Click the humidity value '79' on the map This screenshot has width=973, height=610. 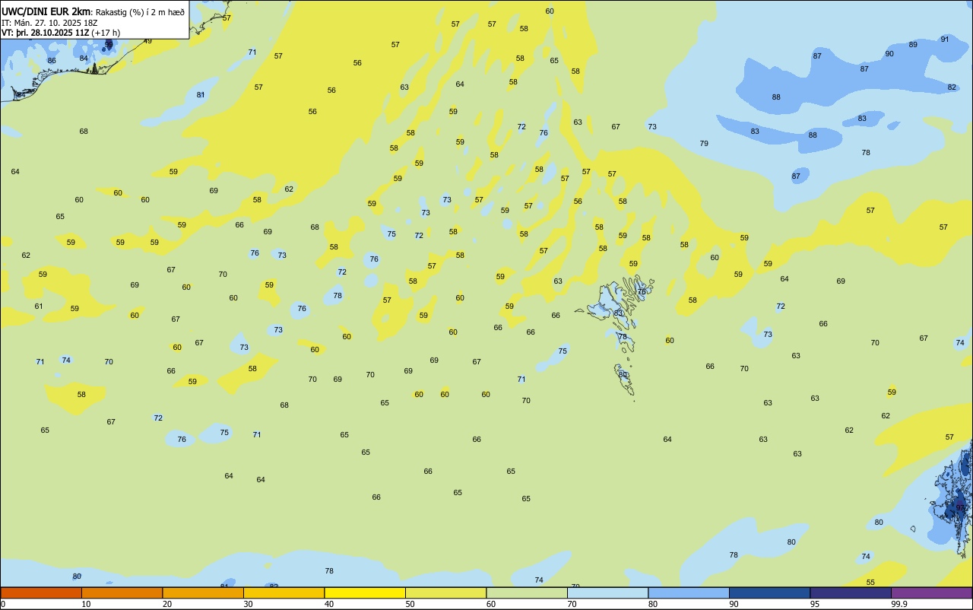[x=704, y=143]
